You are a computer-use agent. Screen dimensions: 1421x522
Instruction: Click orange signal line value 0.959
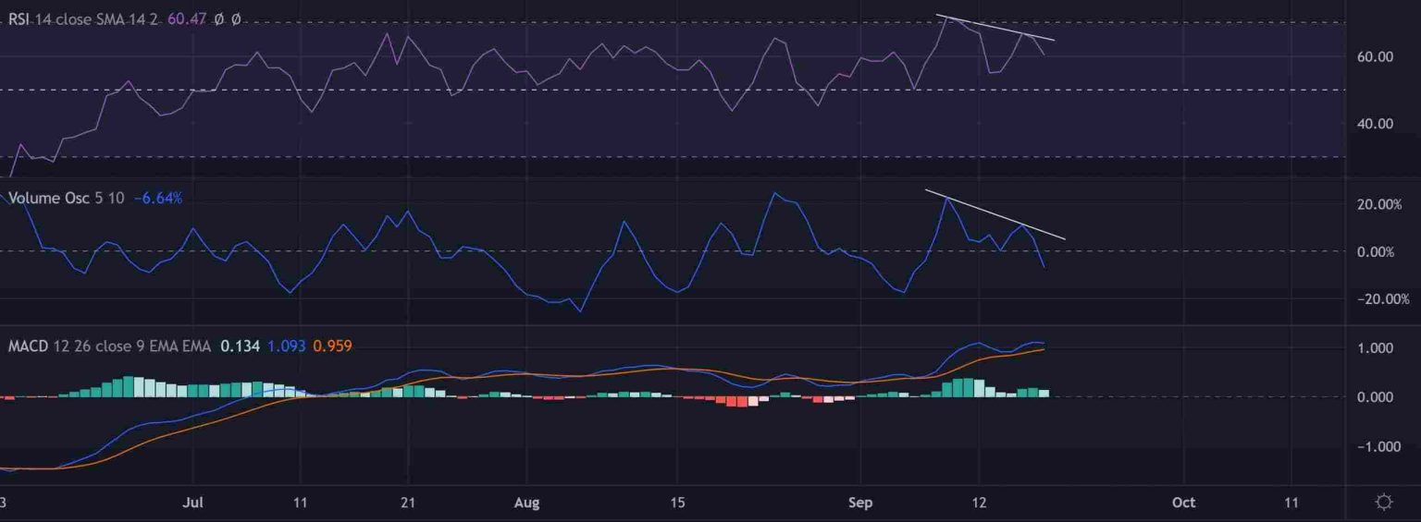click(333, 346)
